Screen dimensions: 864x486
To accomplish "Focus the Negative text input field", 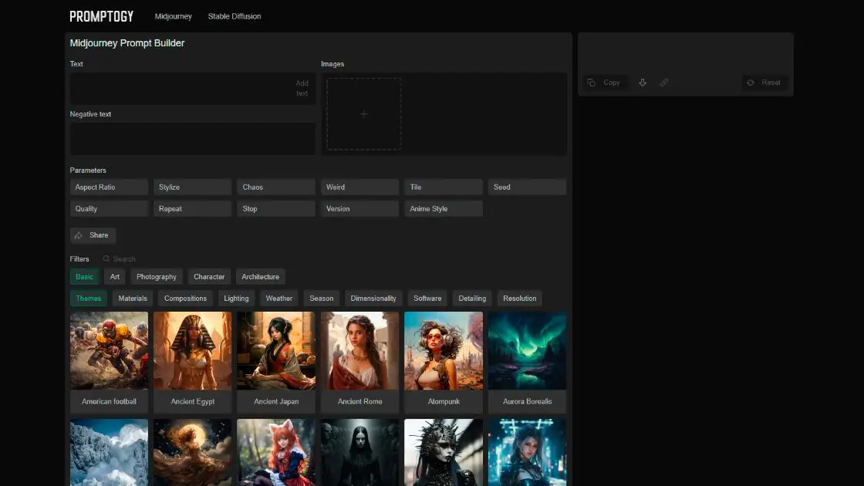I will click(192, 138).
